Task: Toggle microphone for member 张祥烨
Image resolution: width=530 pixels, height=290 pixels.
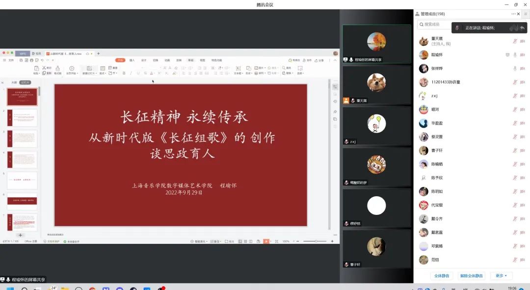Action: pos(515,69)
